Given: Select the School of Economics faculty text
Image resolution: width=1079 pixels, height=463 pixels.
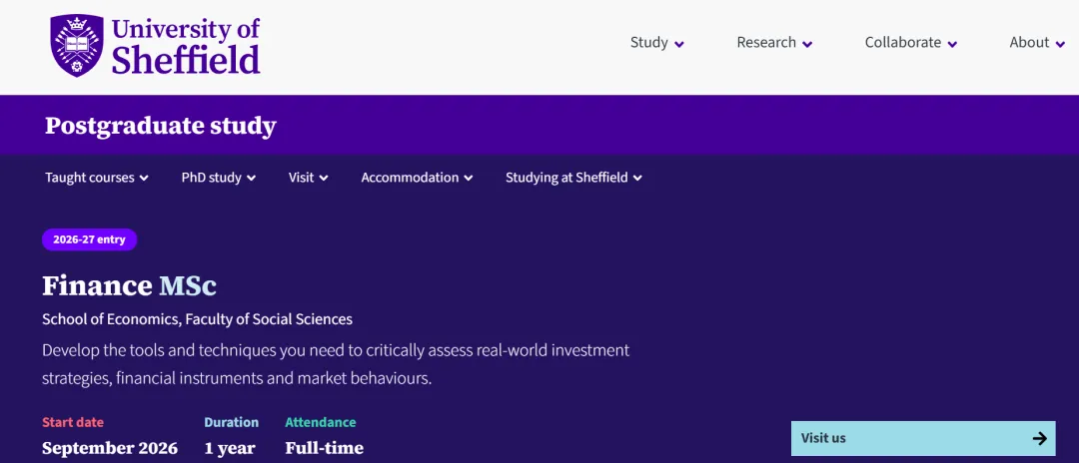Looking at the screenshot, I should point(197,319).
